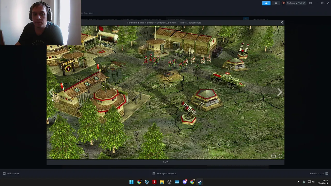The width and height of the screenshot is (331, 186).
Task: Click the DieDayy profile avatar
Action: point(284,3)
